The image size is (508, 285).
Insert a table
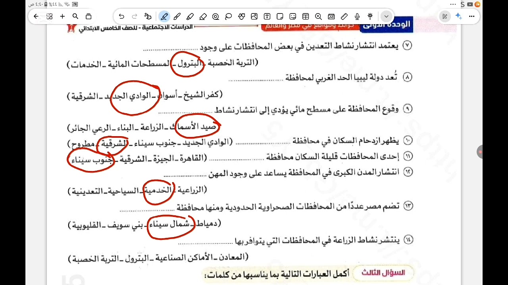pyautogui.click(x=306, y=17)
